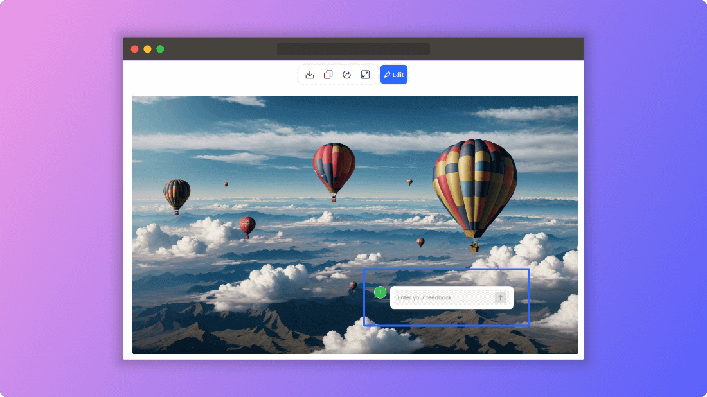Click the regenerate circular arrow icon
707x397 pixels.
click(346, 75)
